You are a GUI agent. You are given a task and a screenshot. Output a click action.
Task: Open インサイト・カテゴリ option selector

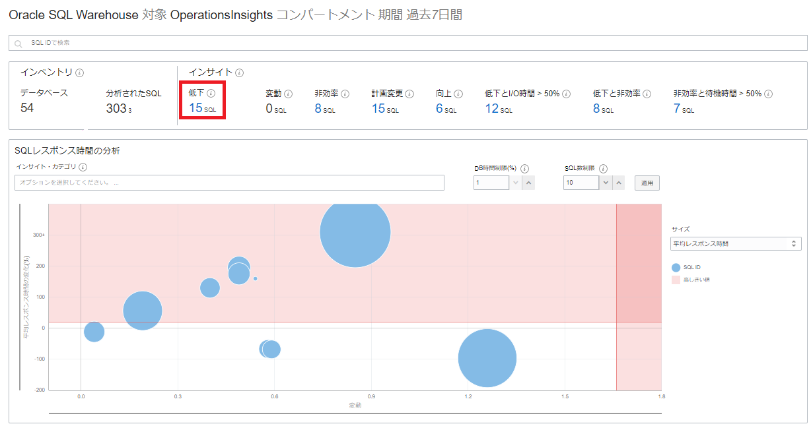tap(229, 183)
